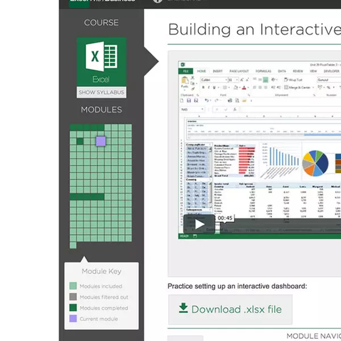Screen dimensions: 341x341
Task: Download the .xlsx practice file
Action: point(230,310)
